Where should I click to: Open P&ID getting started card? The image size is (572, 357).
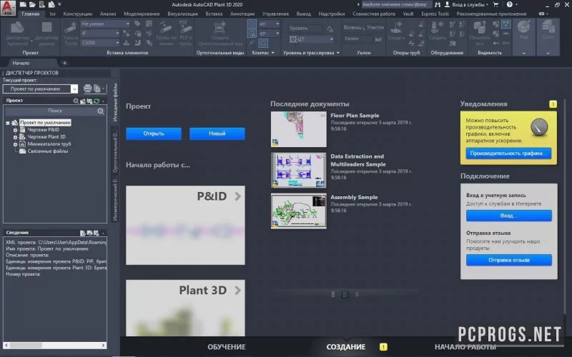pos(185,225)
